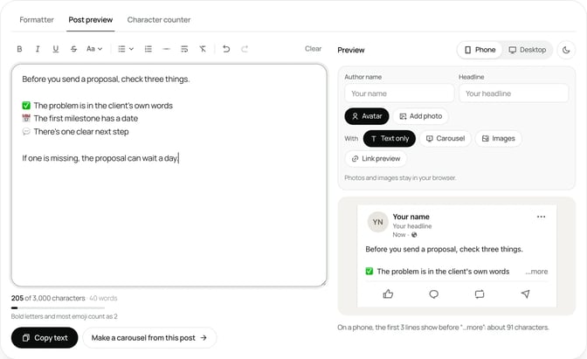The height and width of the screenshot is (359, 587).
Task: Redo the last undone edit
Action: (245, 49)
